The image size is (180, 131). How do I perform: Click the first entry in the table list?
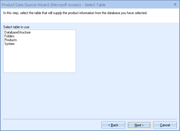coord(18,32)
